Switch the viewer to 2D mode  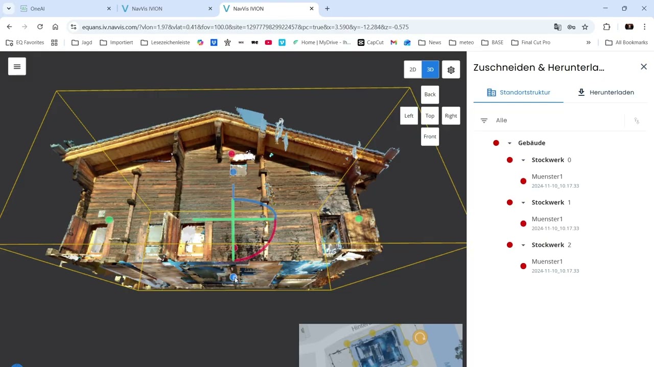[412, 70]
